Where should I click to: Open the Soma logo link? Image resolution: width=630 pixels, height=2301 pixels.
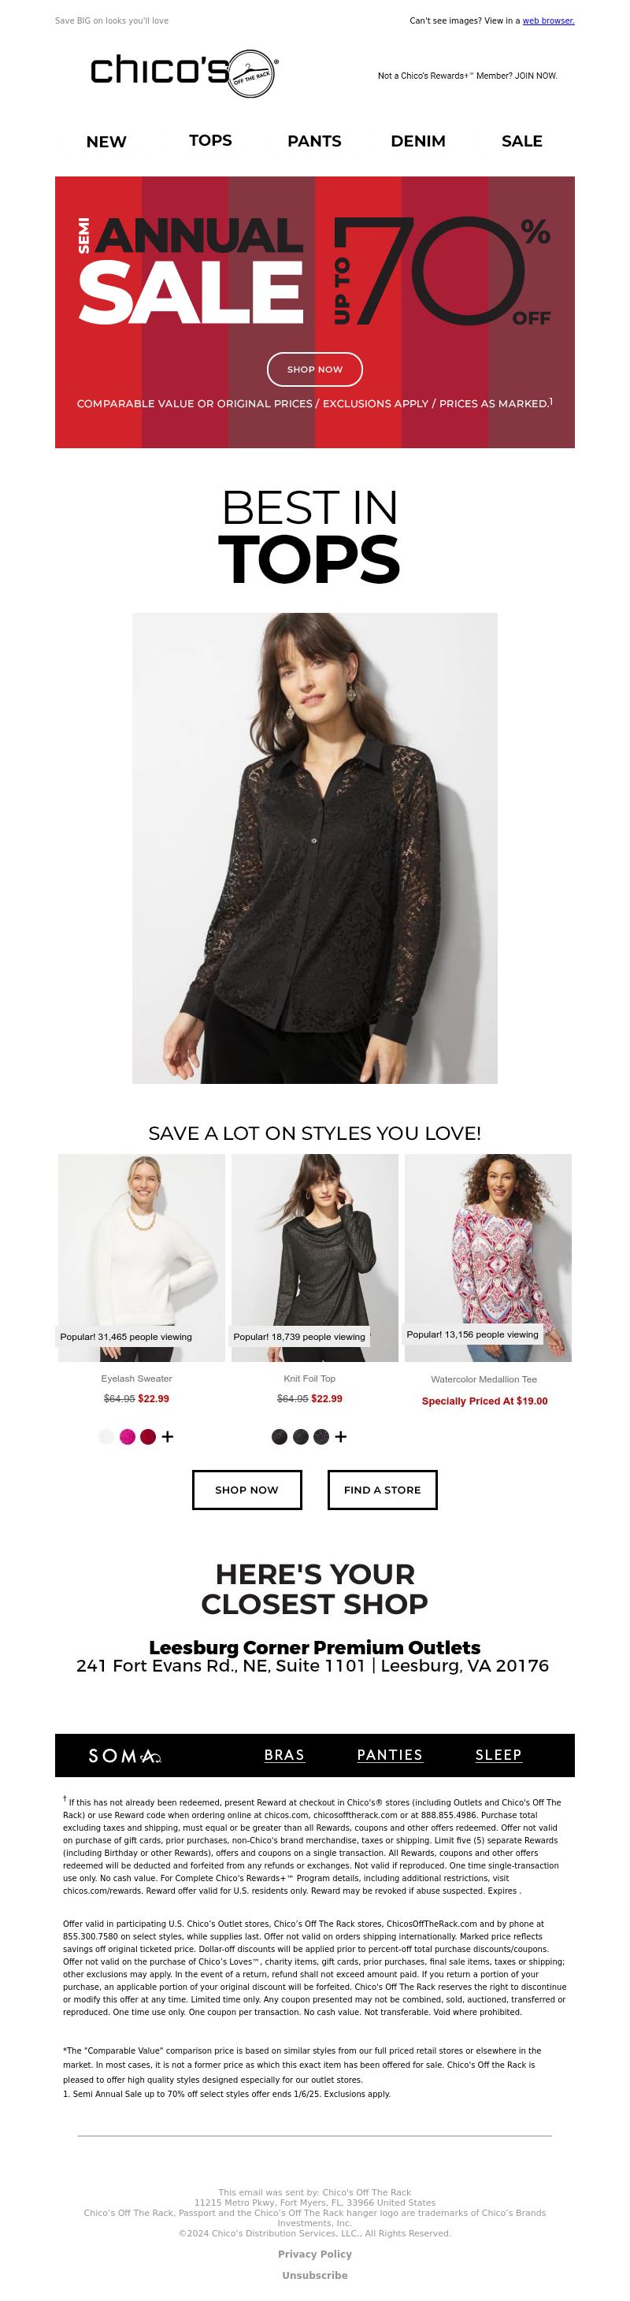point(124,1755)
